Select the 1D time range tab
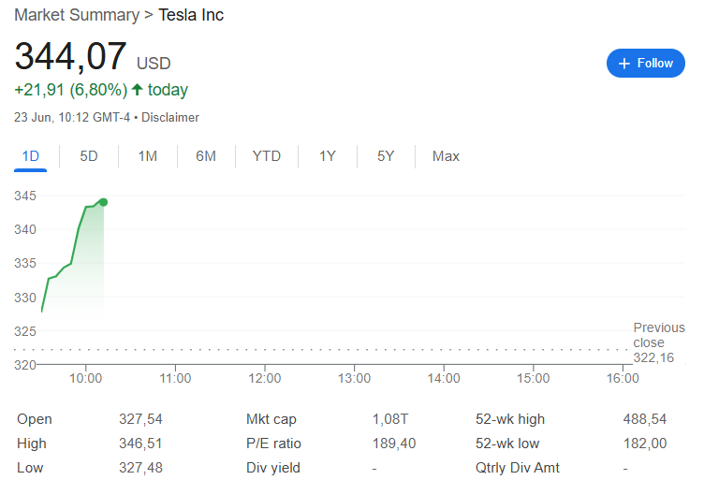This screenshot has height=480, width=704. point(31,156)
